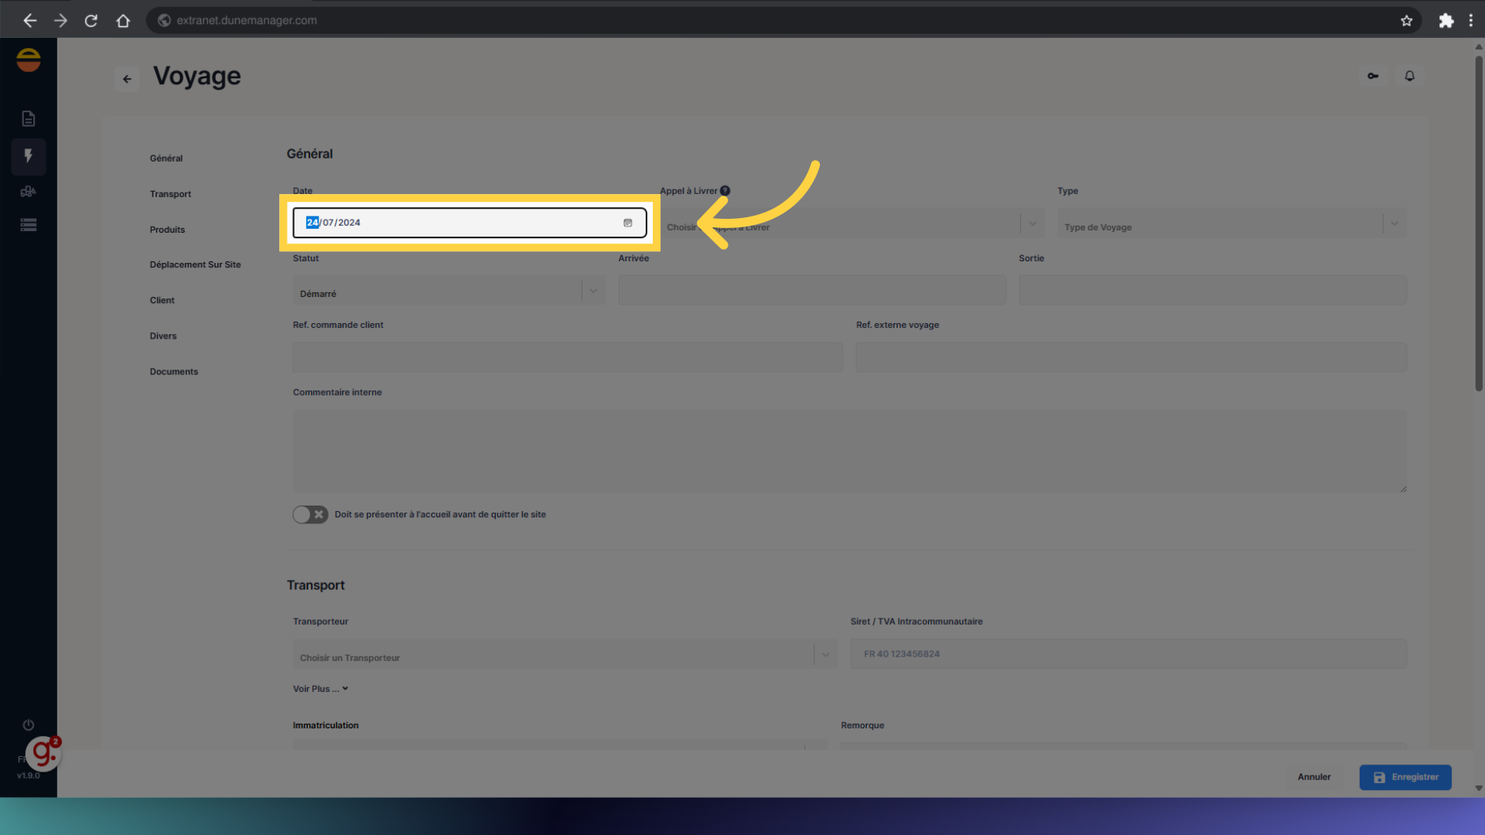Viewport: 1485px width, 835px height.
Task: Open the notification bell icon
Action: click(1409, 76)
